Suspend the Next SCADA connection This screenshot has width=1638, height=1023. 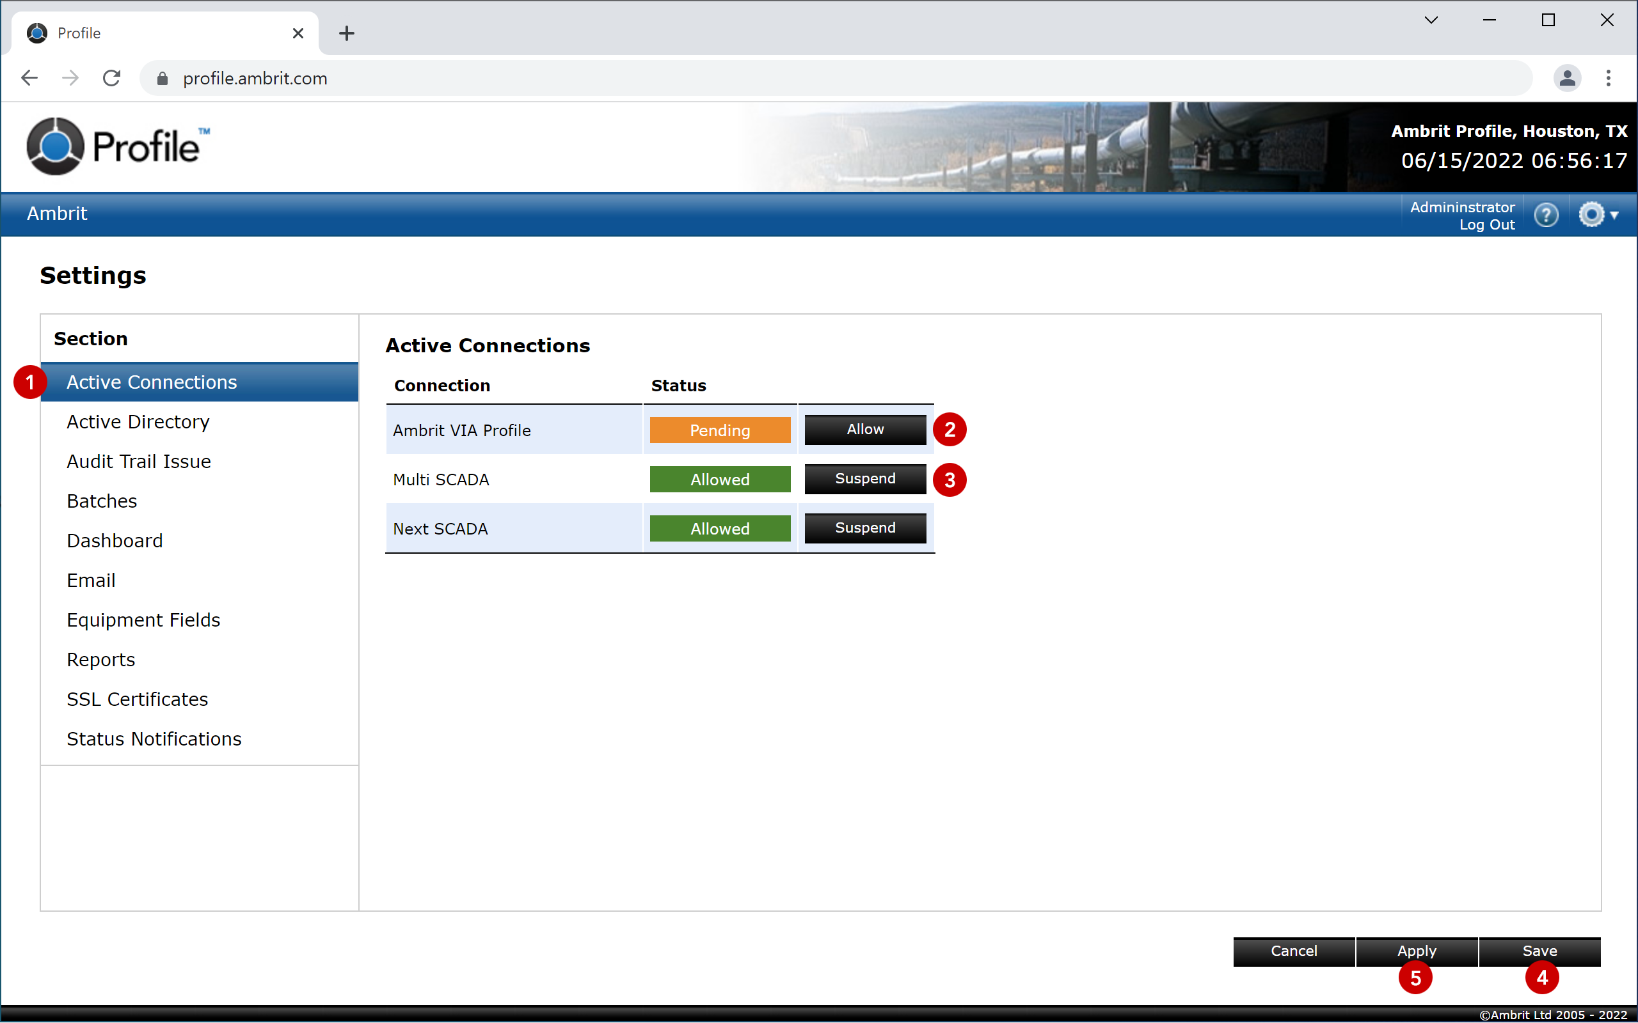tap(865, 528)
